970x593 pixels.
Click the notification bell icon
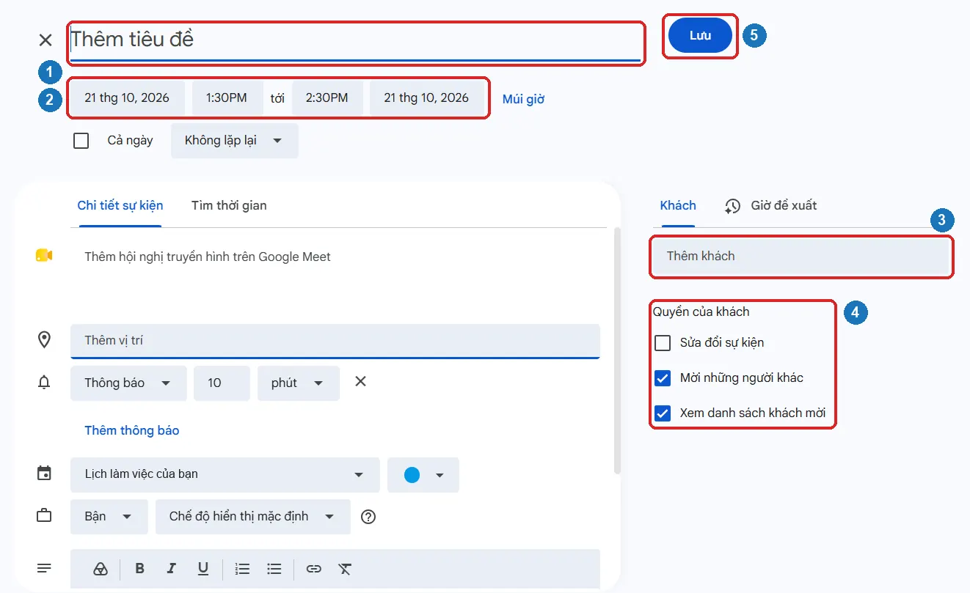pyautogui.click(x=44, y=382)
